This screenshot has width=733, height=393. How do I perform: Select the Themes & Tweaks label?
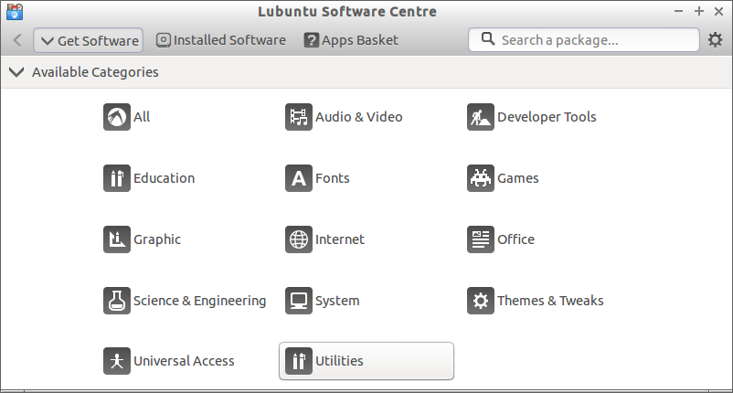point(550,301)
